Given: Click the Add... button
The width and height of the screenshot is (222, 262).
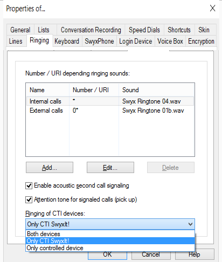Looking at the screenshot, I should (50, 168).
